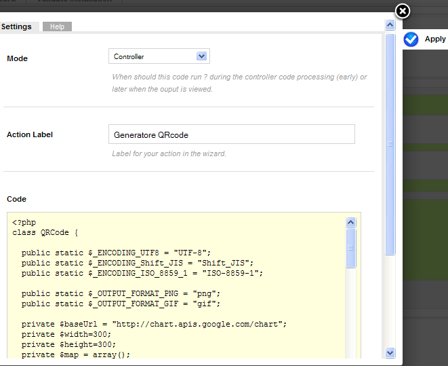
Task: Click the 'Label for your action in the wizard' hint
Action: coord(169,153)
